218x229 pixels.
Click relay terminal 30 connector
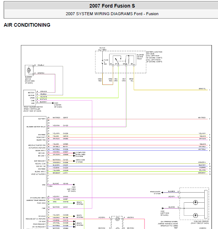(x=113, y=66)
